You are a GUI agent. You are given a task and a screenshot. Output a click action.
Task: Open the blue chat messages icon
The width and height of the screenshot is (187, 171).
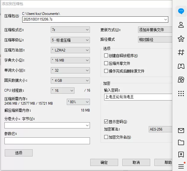(181, 11)
